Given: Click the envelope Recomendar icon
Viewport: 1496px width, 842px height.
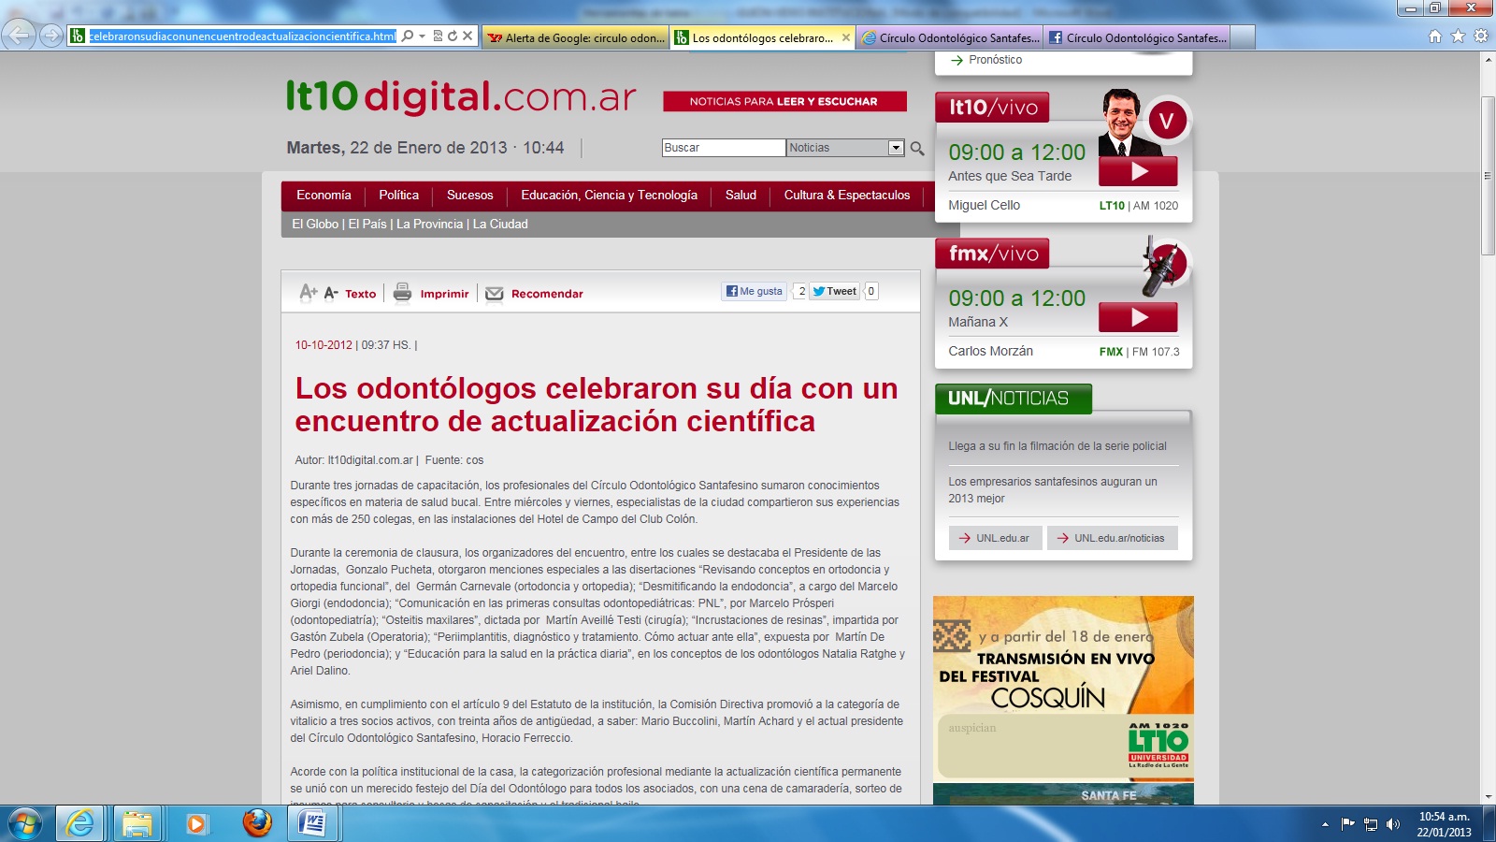Looking at the screenshot, I should point(495,294).
